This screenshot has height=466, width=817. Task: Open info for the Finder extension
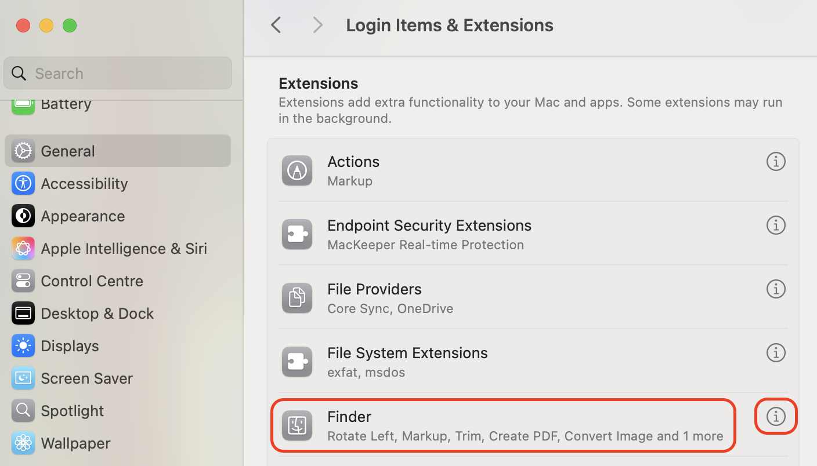[776, 416]
